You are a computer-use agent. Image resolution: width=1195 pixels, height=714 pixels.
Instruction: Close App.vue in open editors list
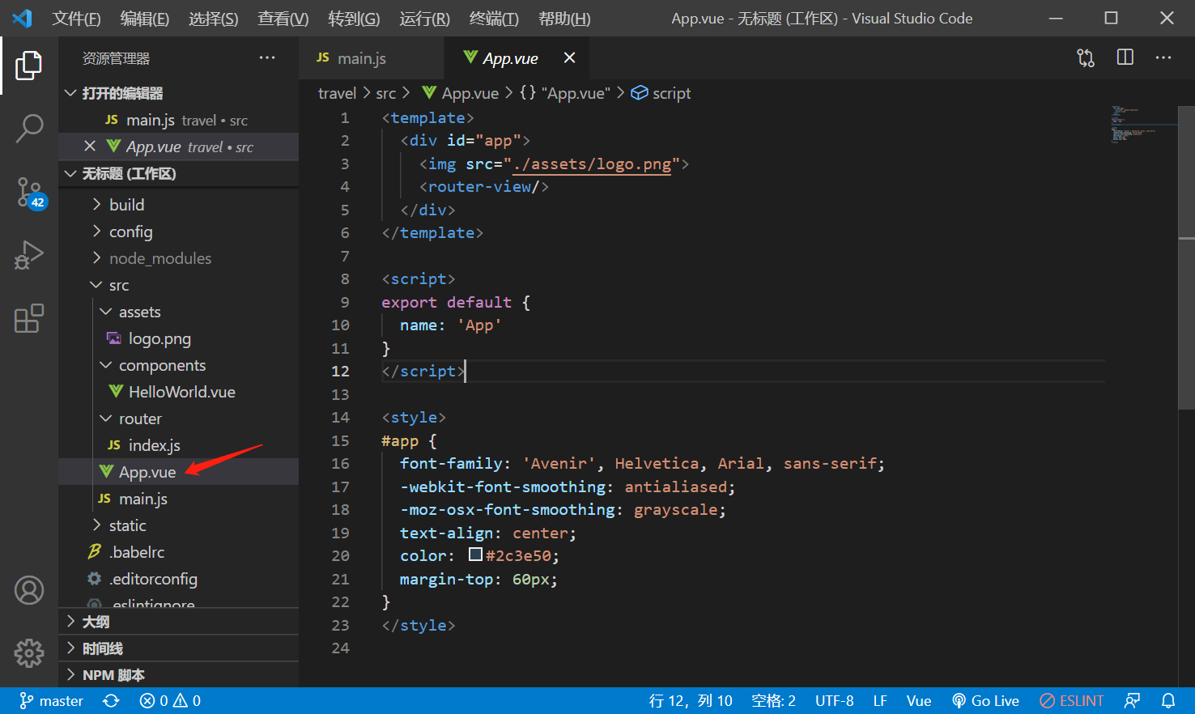pyautogui.click(x=90, y=147)
